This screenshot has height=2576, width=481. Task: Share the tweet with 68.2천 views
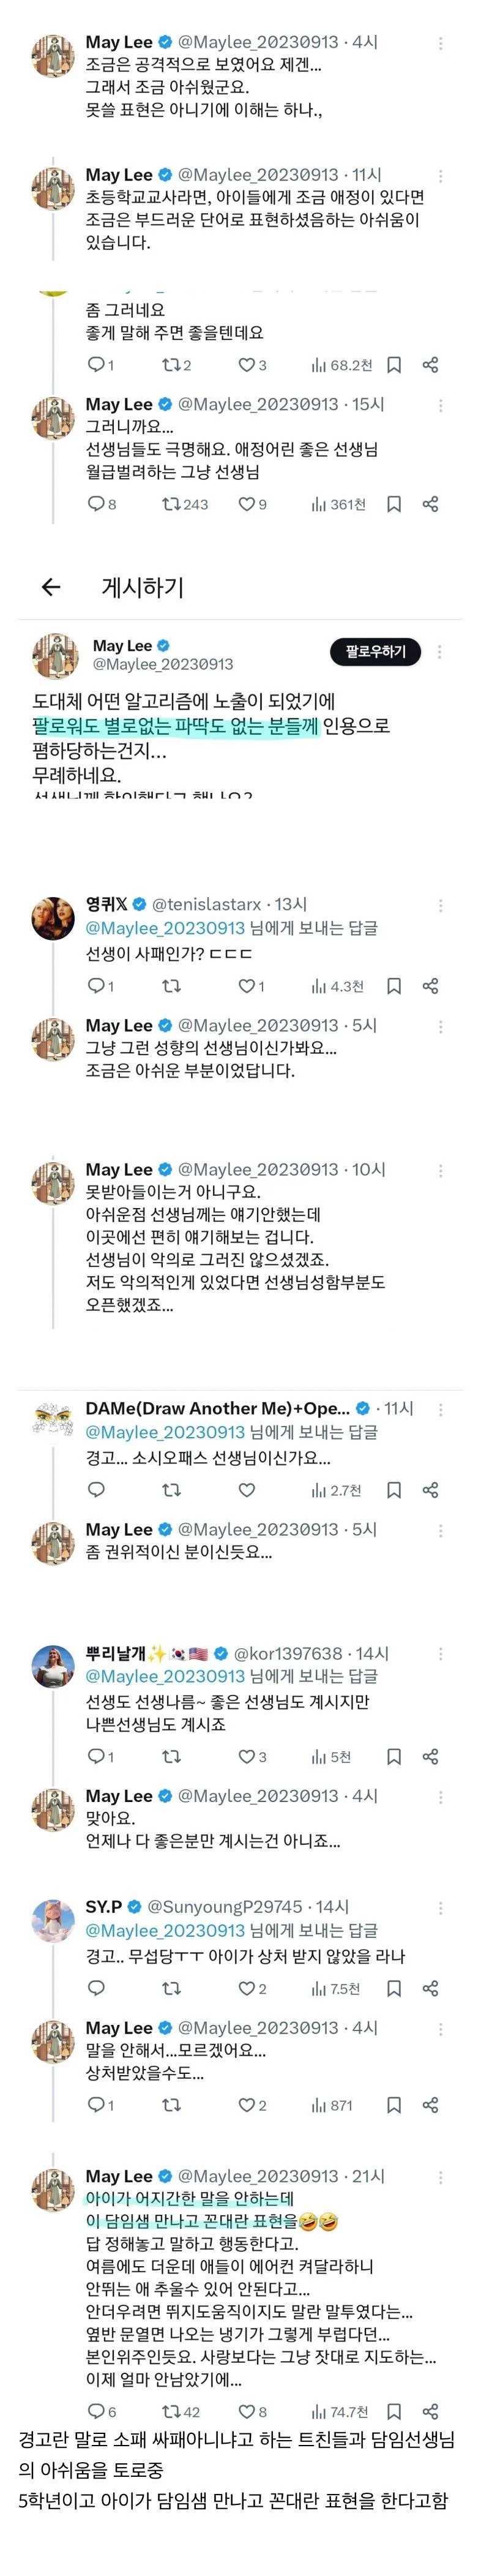(x=430, y=365)
